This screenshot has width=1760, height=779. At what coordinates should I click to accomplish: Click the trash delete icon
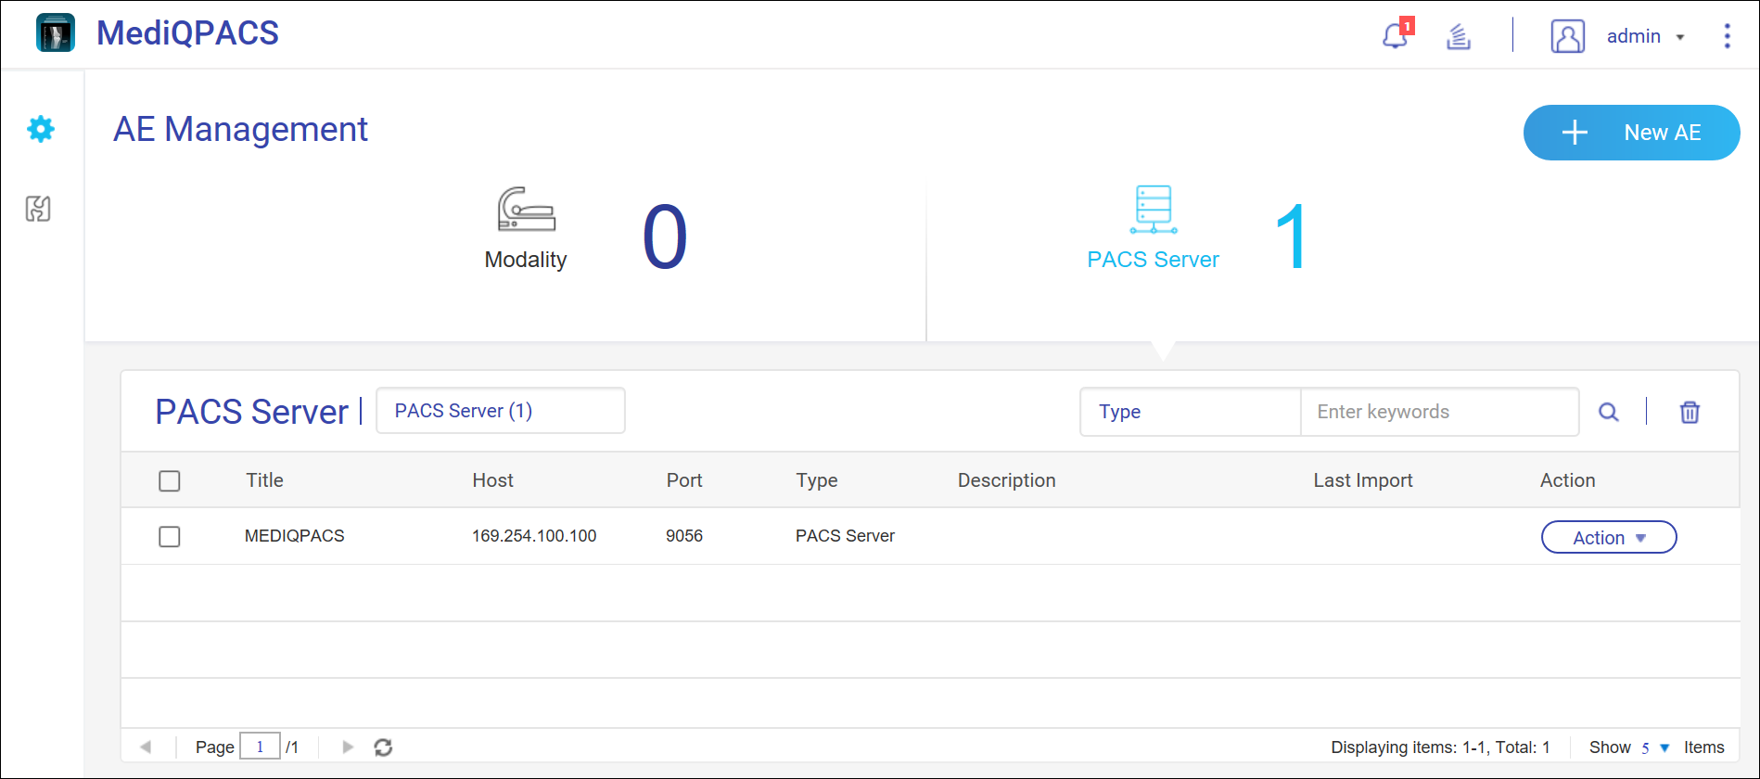(1690, 412)
